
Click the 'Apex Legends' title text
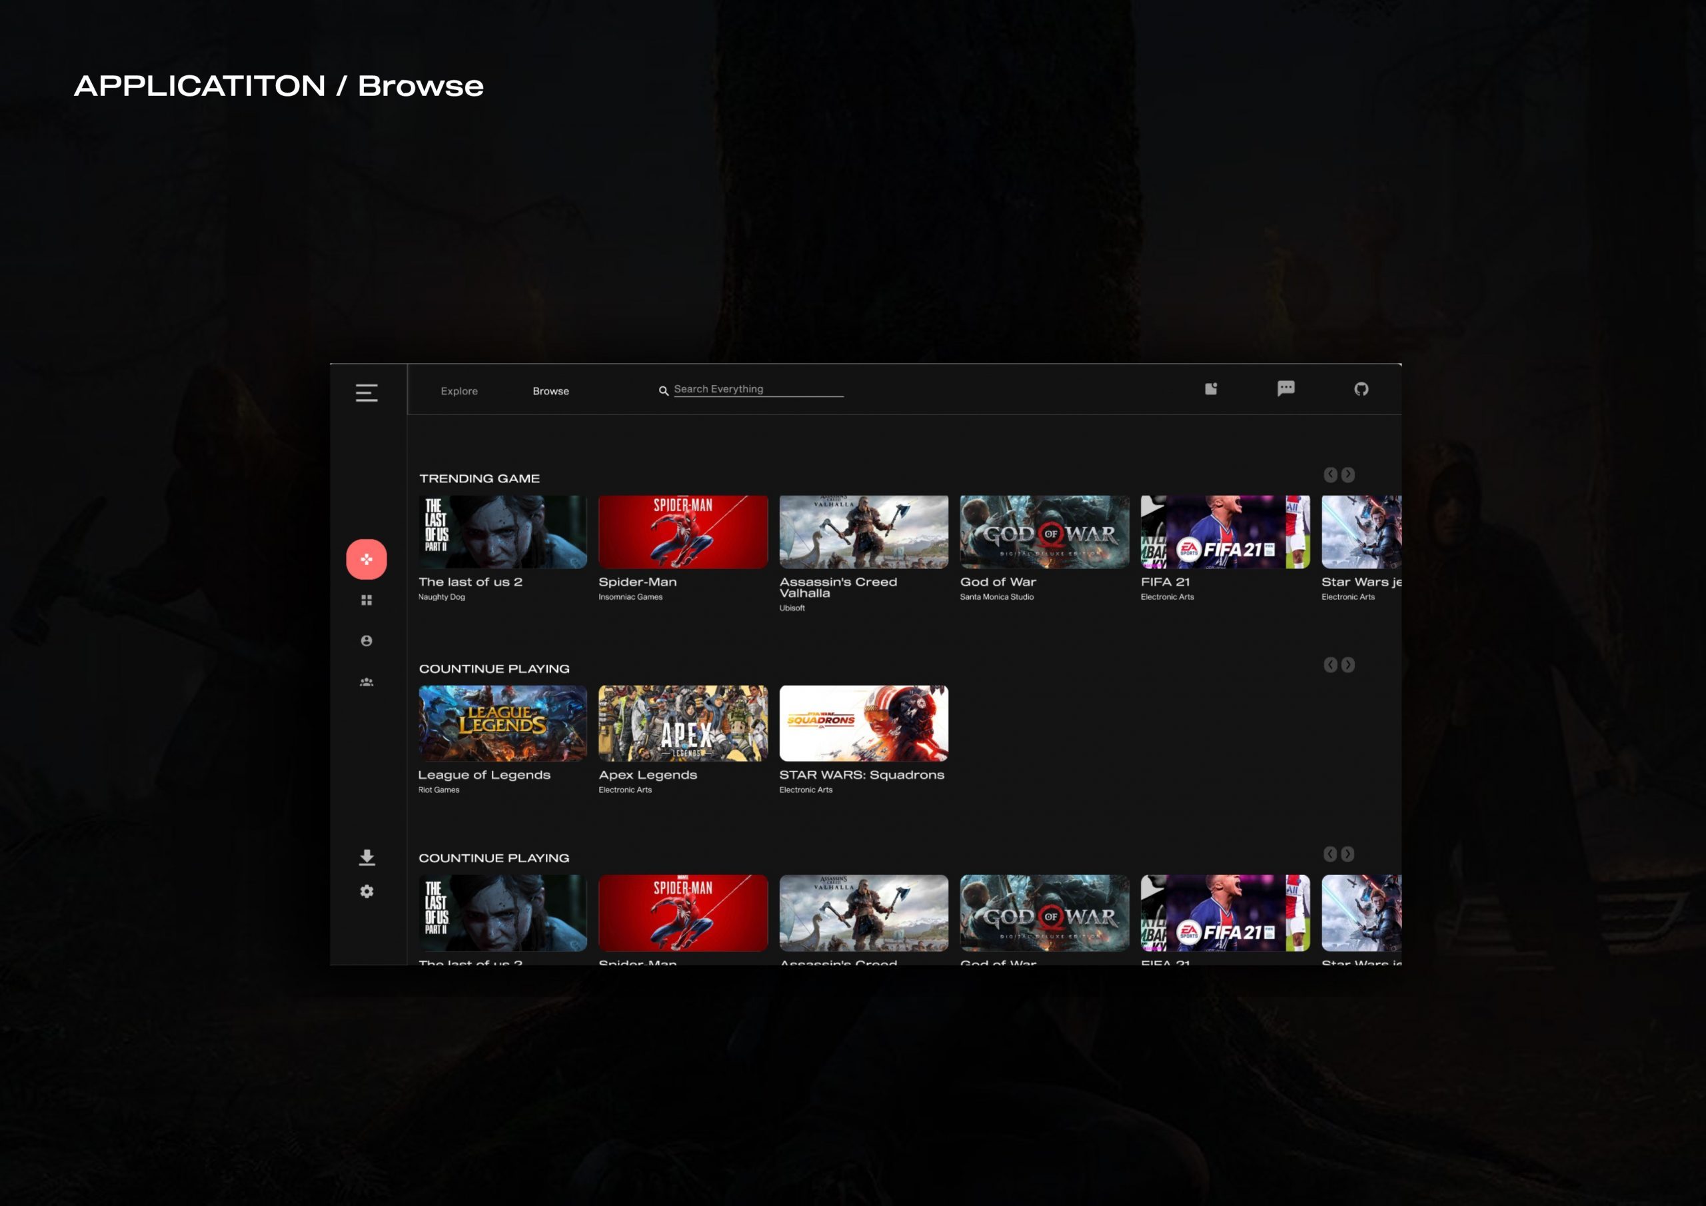pyautogui.click(x=648, y=774)
